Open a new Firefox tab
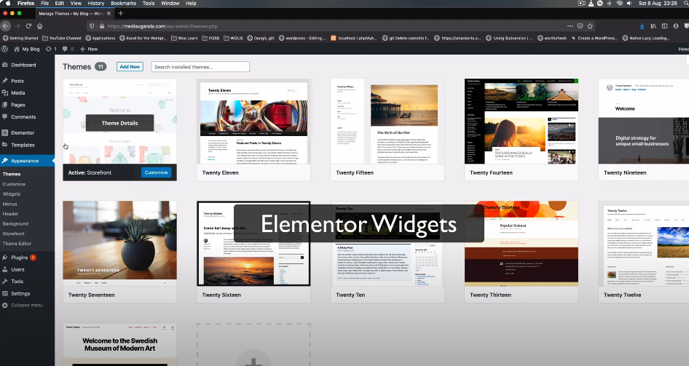The width and height of the screenshot is (689, 366). tap(121, 14)
